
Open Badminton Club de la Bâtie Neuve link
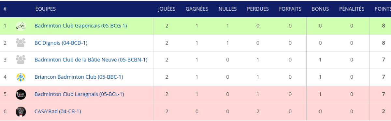click(x=91, y=60)
